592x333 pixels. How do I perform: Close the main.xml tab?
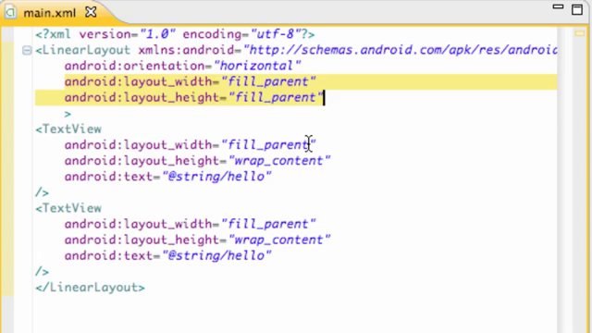point(91,12)
